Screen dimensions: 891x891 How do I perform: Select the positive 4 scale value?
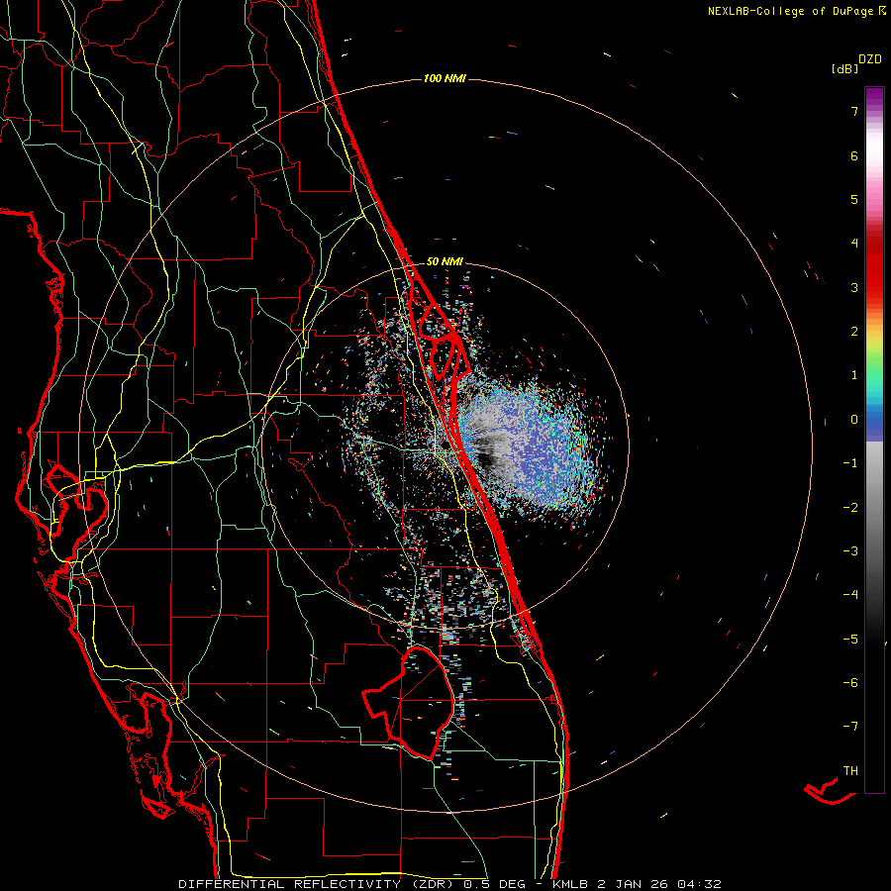tap(854, 244)
